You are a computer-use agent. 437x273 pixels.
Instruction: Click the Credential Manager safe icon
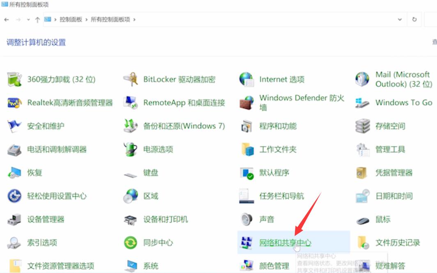pos(363,173)
